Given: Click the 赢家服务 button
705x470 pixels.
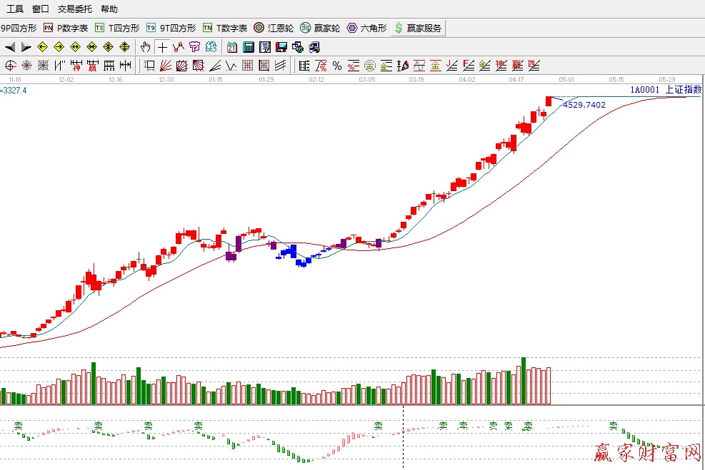Looking at the screenshot, I should point(418,28).
